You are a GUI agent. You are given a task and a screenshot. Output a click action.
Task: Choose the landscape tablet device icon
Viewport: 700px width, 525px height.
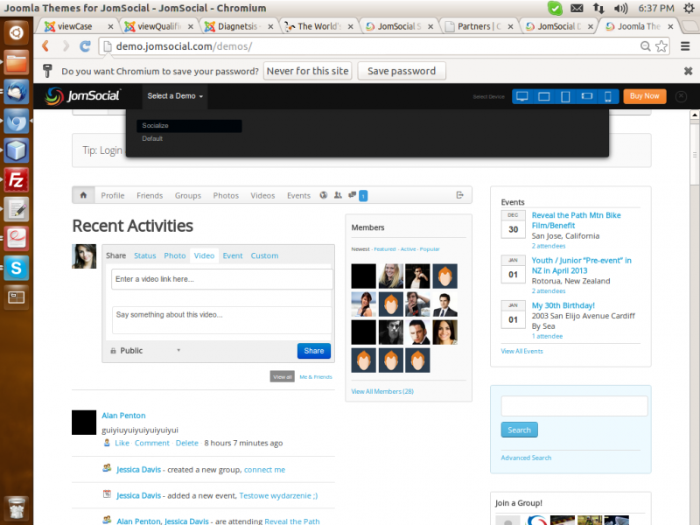click(x=543, y=96)
